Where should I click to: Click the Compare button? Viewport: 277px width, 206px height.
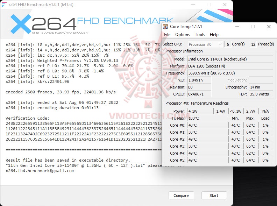click(181, 196)
